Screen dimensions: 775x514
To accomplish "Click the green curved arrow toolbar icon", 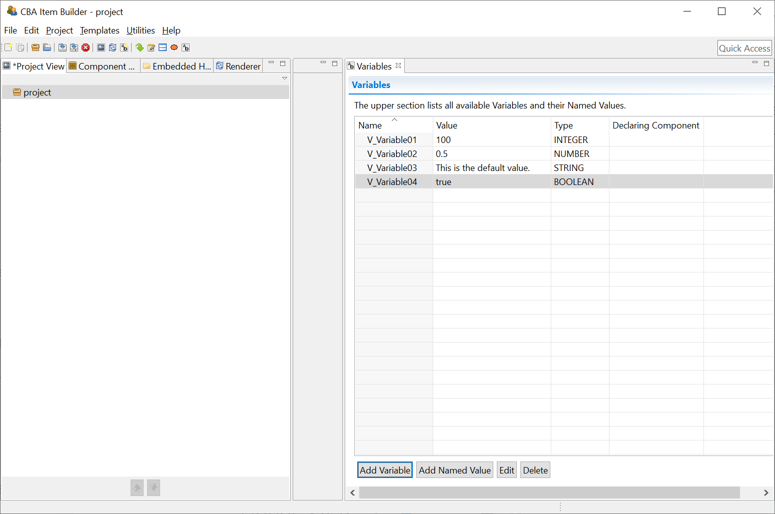I will [x=140, y=47].
